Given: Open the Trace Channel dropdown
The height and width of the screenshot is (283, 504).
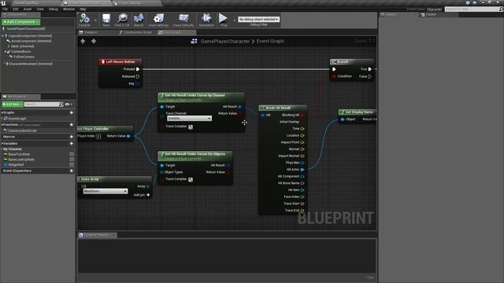Looking at the screenshot, I should tap(189, 119).
